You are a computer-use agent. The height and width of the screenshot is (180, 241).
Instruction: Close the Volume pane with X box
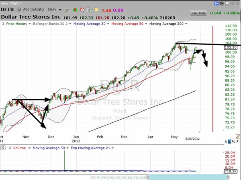(x=3, y=148)
